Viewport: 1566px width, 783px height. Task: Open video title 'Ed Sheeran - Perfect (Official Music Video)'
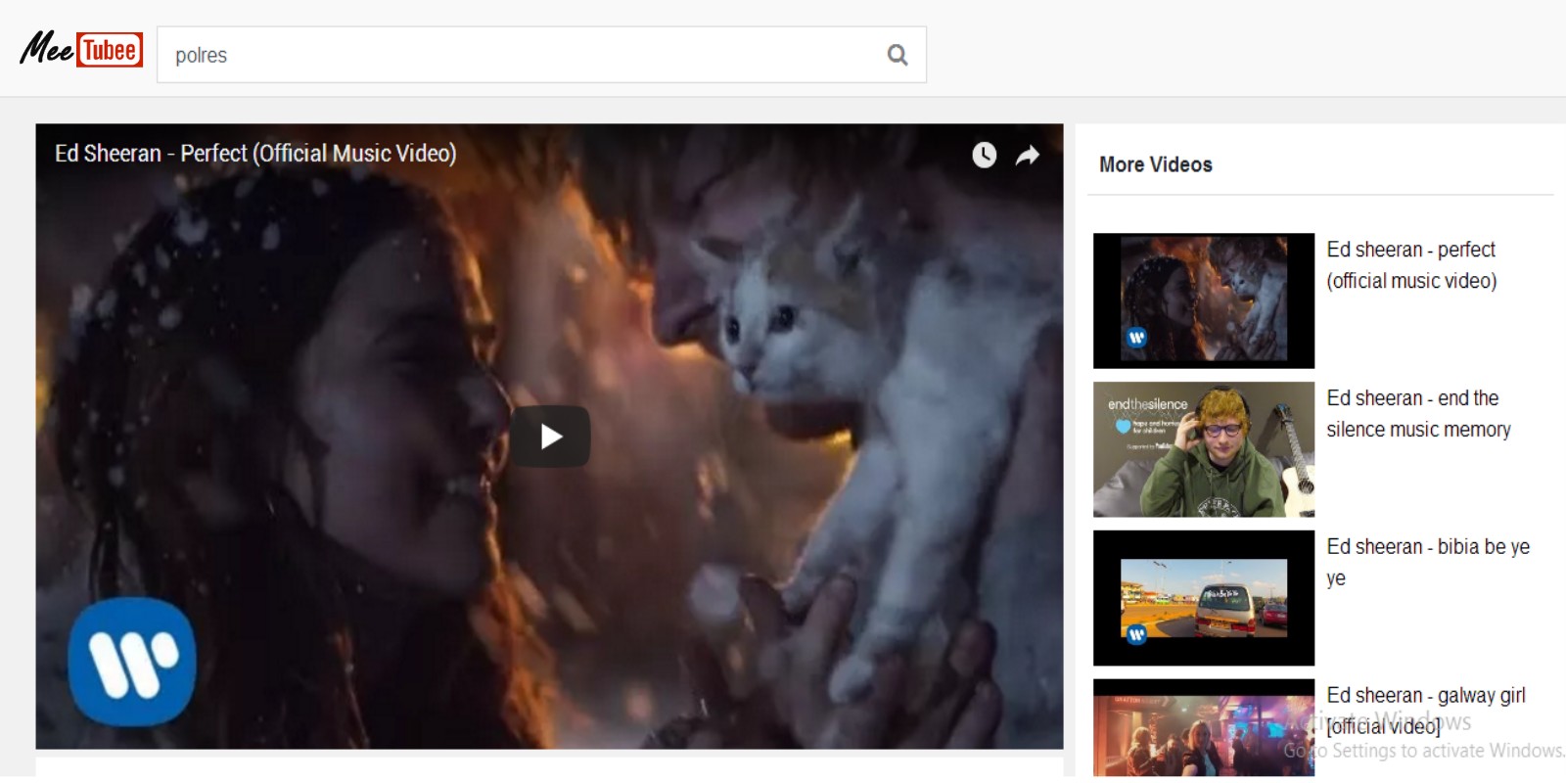pyautogui.click(x=255, y=154)
